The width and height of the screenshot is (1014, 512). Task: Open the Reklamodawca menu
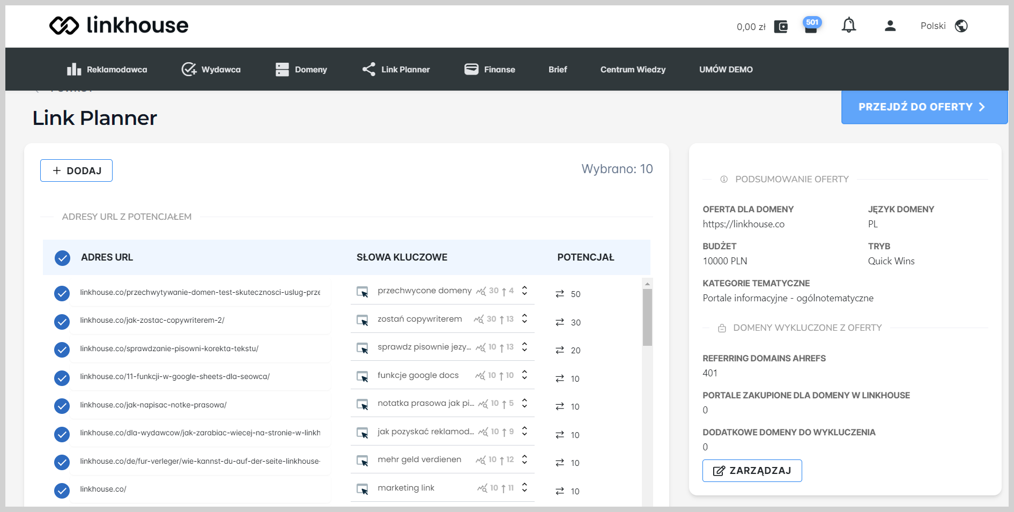click(107, 69)
